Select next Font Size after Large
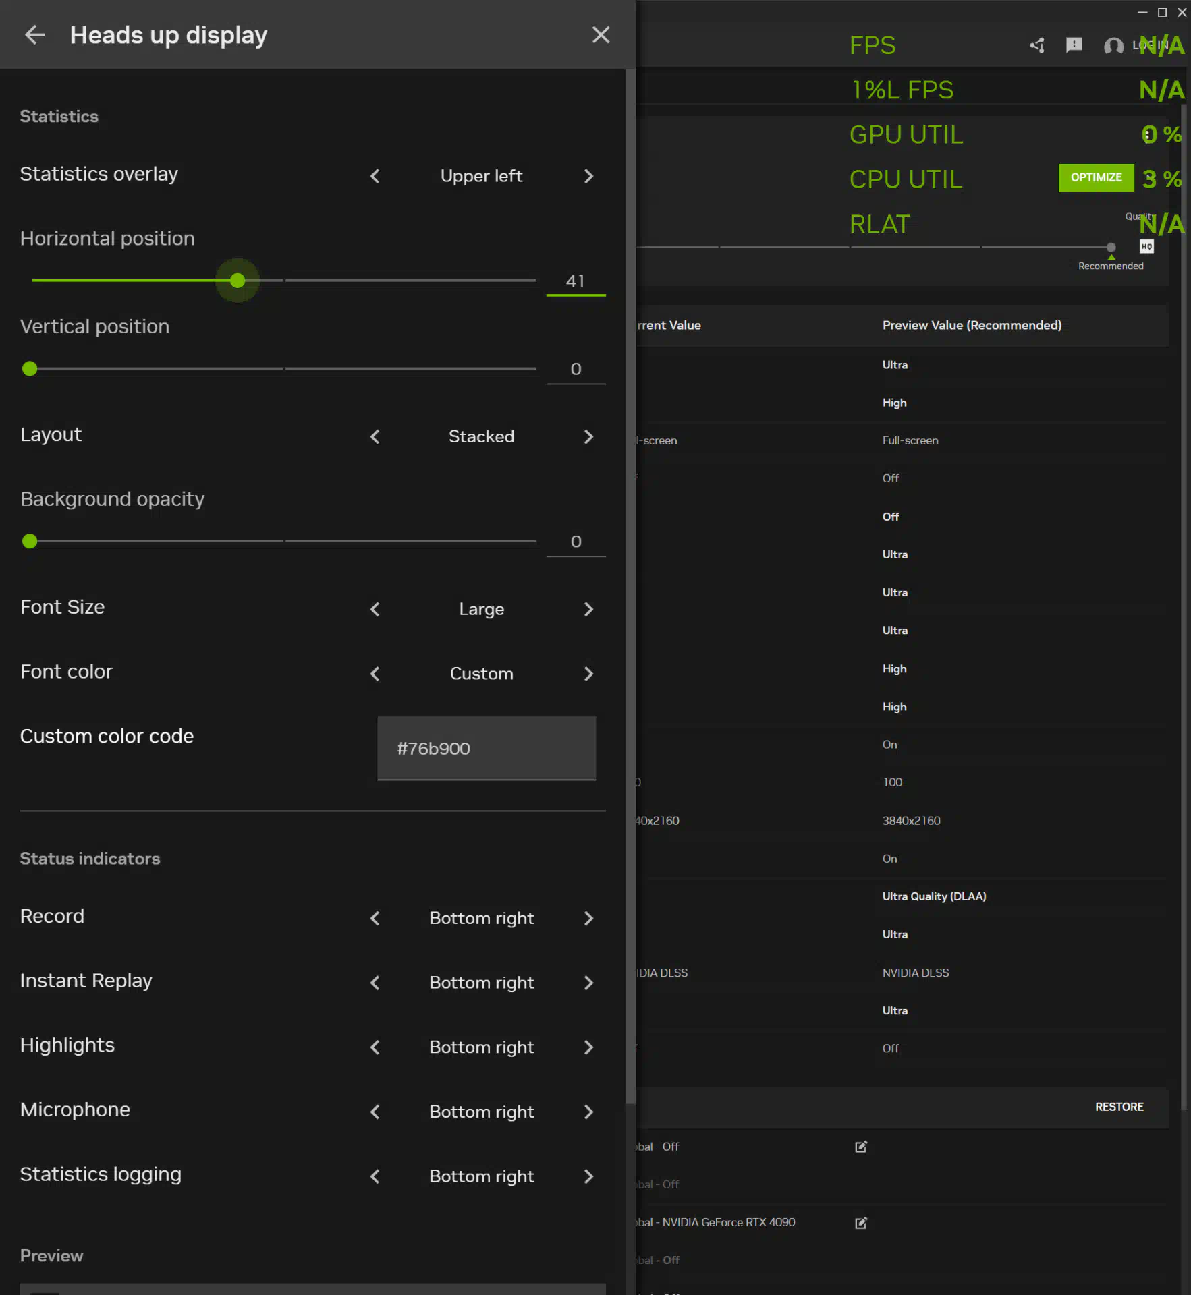Image resolution: width=1191 pixels, height=1295 pixels. click(x=588, y=610)
